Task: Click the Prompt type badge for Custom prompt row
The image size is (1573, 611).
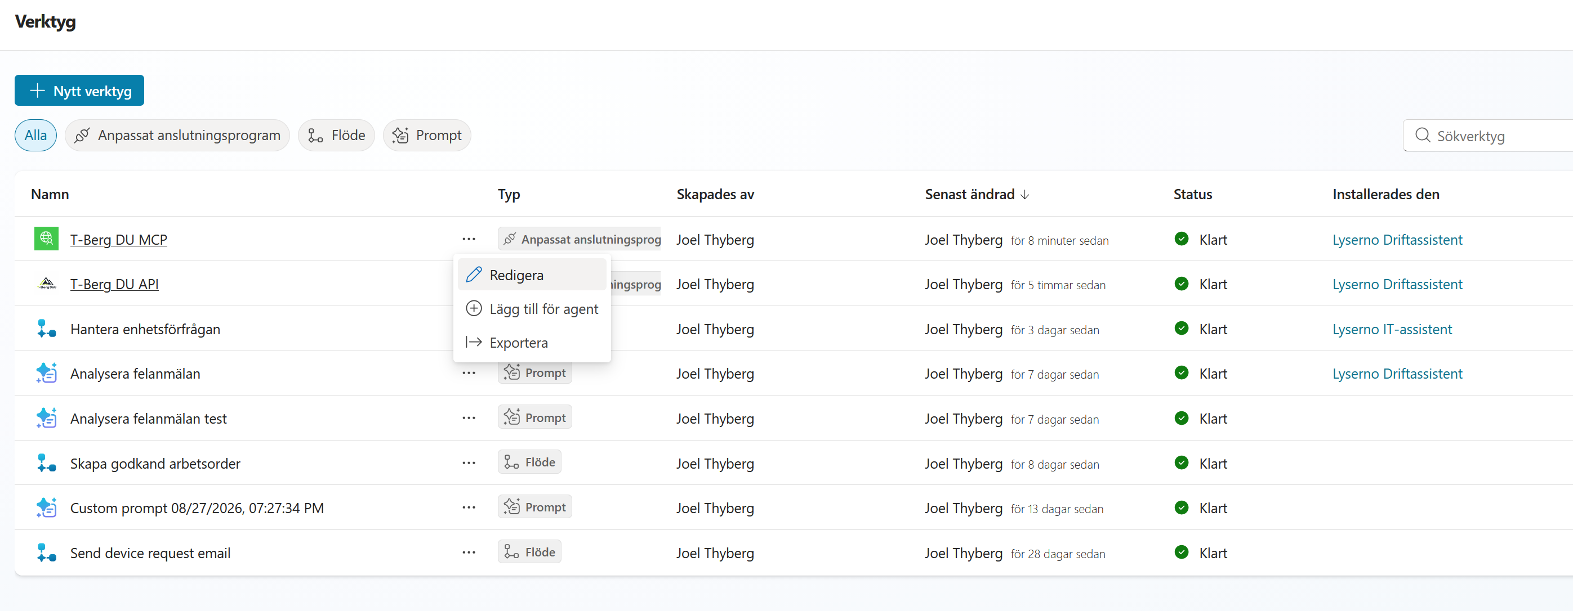Action: pos(535,507)
